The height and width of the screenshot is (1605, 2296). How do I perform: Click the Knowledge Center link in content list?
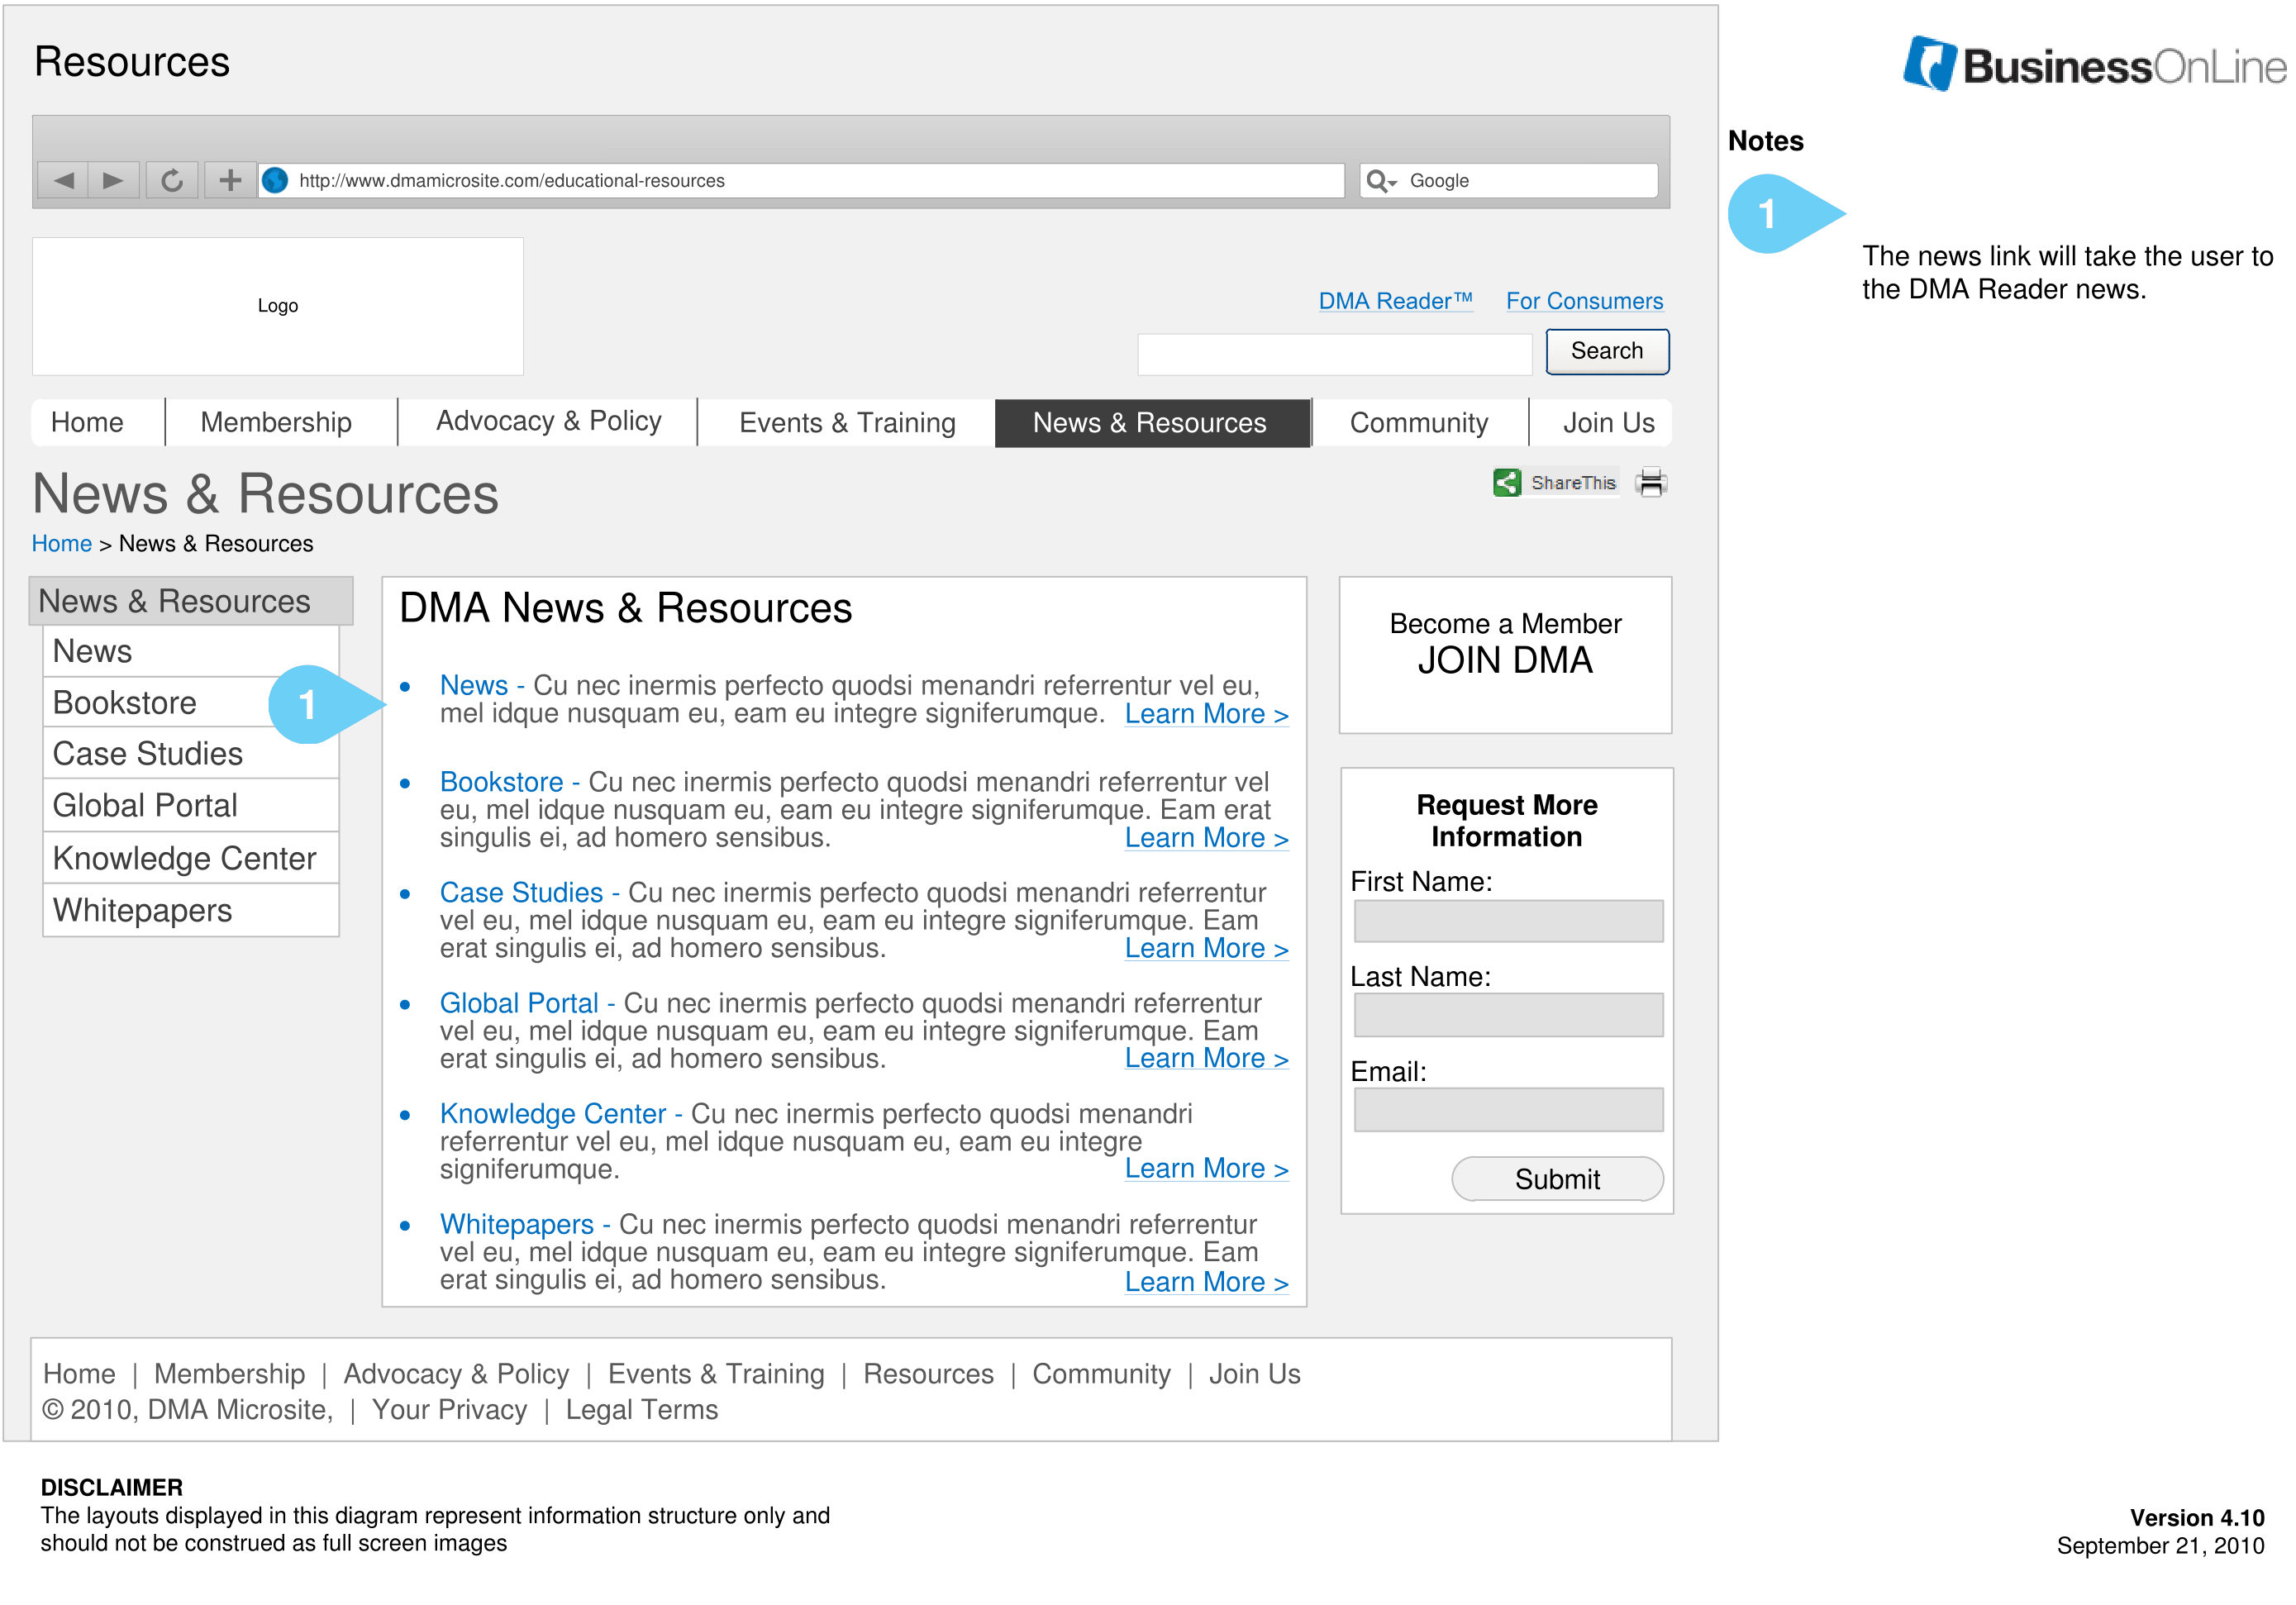coord(553,1113)
